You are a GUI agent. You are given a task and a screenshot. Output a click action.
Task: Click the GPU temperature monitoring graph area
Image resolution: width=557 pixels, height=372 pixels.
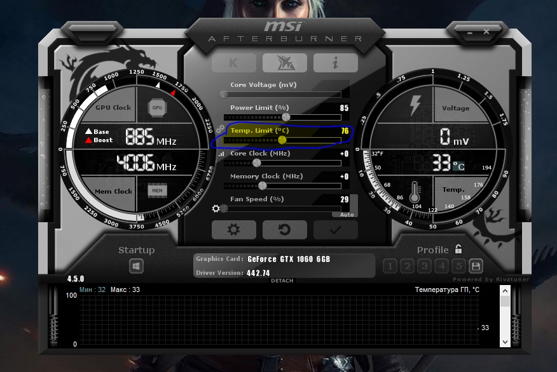pyautogui.click(x=279, y=319)
